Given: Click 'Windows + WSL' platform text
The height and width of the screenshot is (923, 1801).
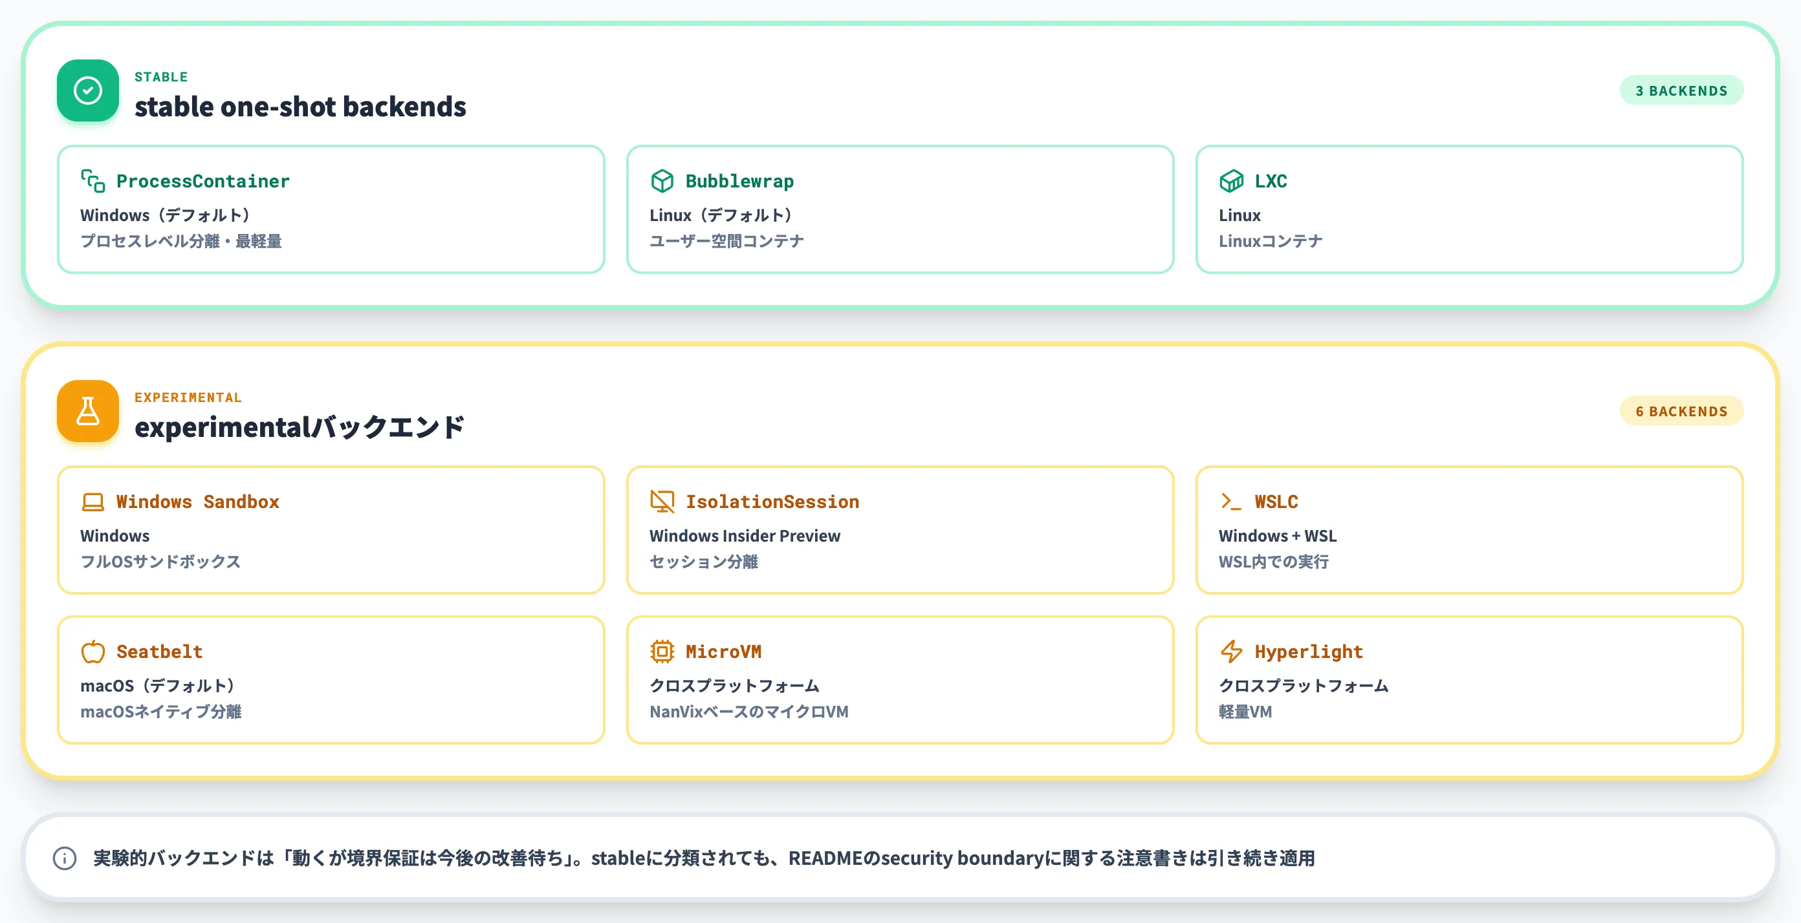Looking at the screenshot, I should pos(1278,536).
